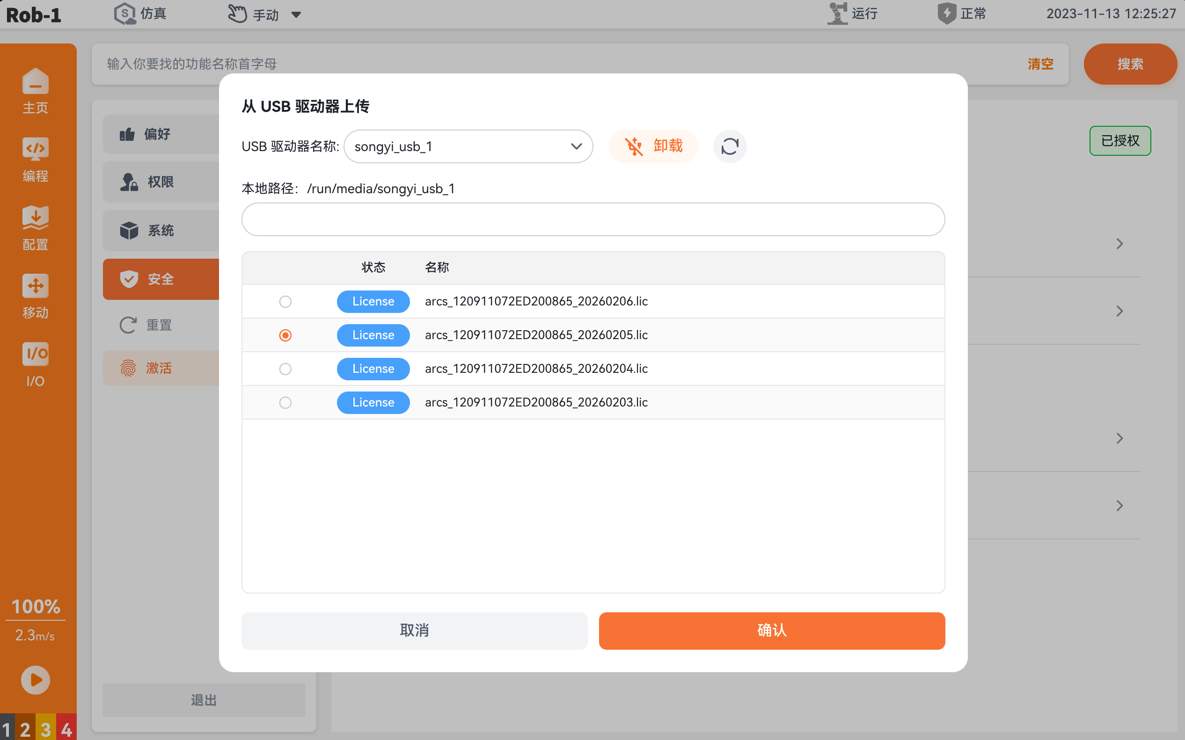This screenshot has width=1185, height=740.
Task: Click the 确认 confirm button
Action: (772, 631)
